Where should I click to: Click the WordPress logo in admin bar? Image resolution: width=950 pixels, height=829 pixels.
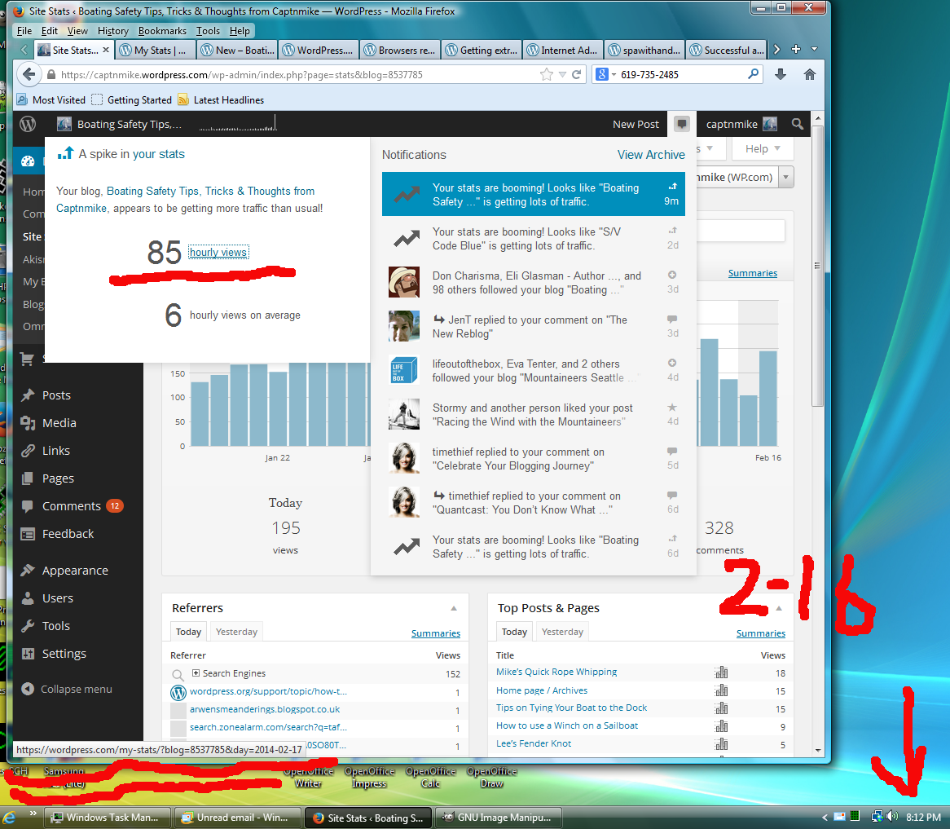28,125
